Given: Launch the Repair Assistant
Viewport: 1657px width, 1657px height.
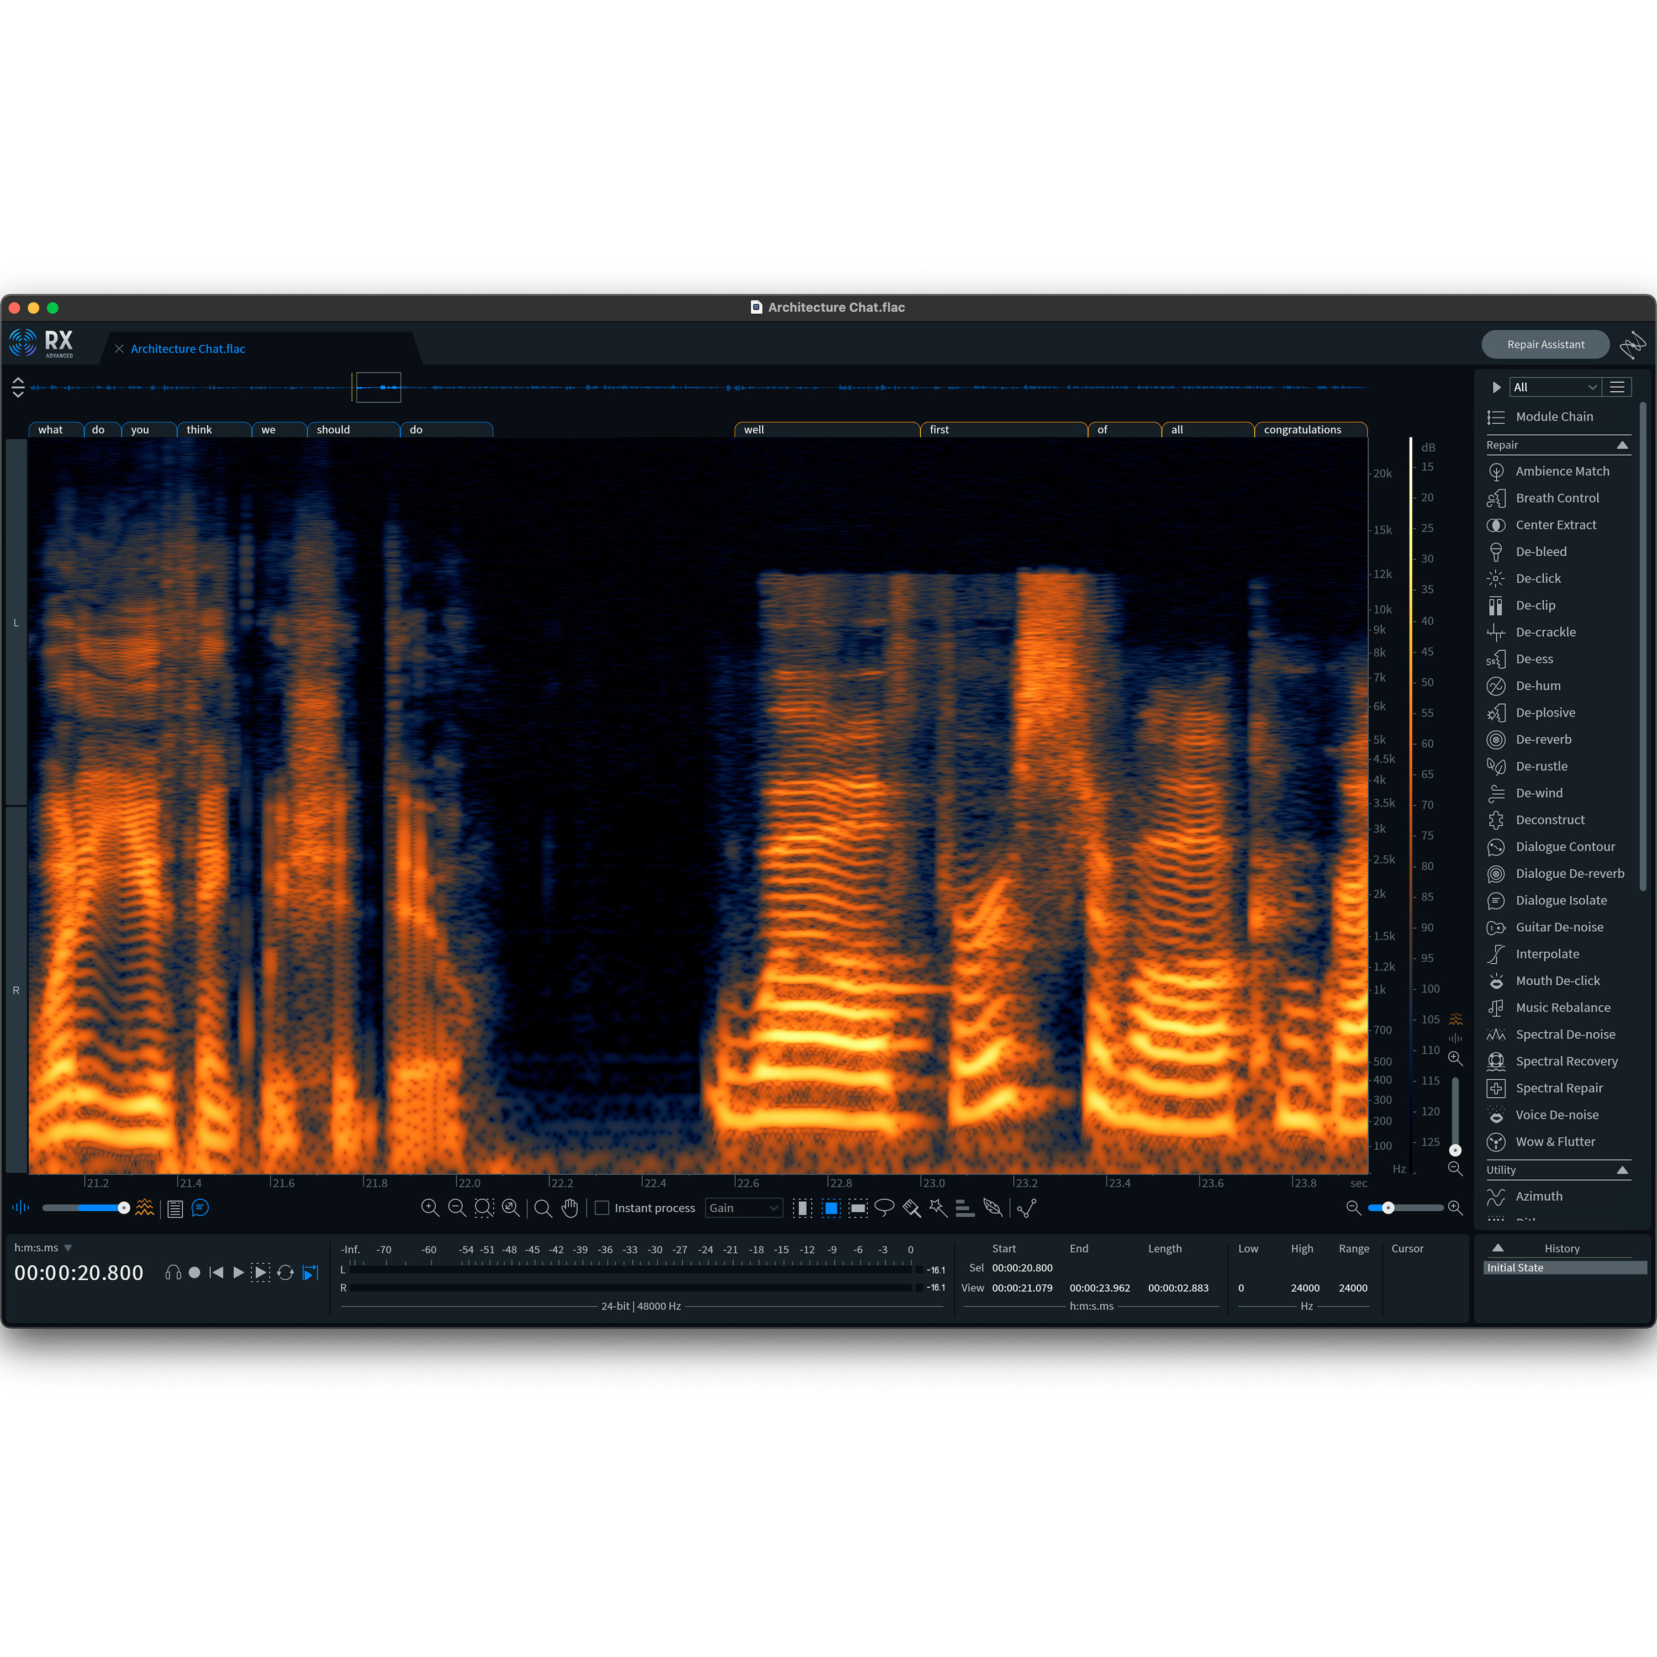Looking at the screenshot, I should tap(1545, 344).
